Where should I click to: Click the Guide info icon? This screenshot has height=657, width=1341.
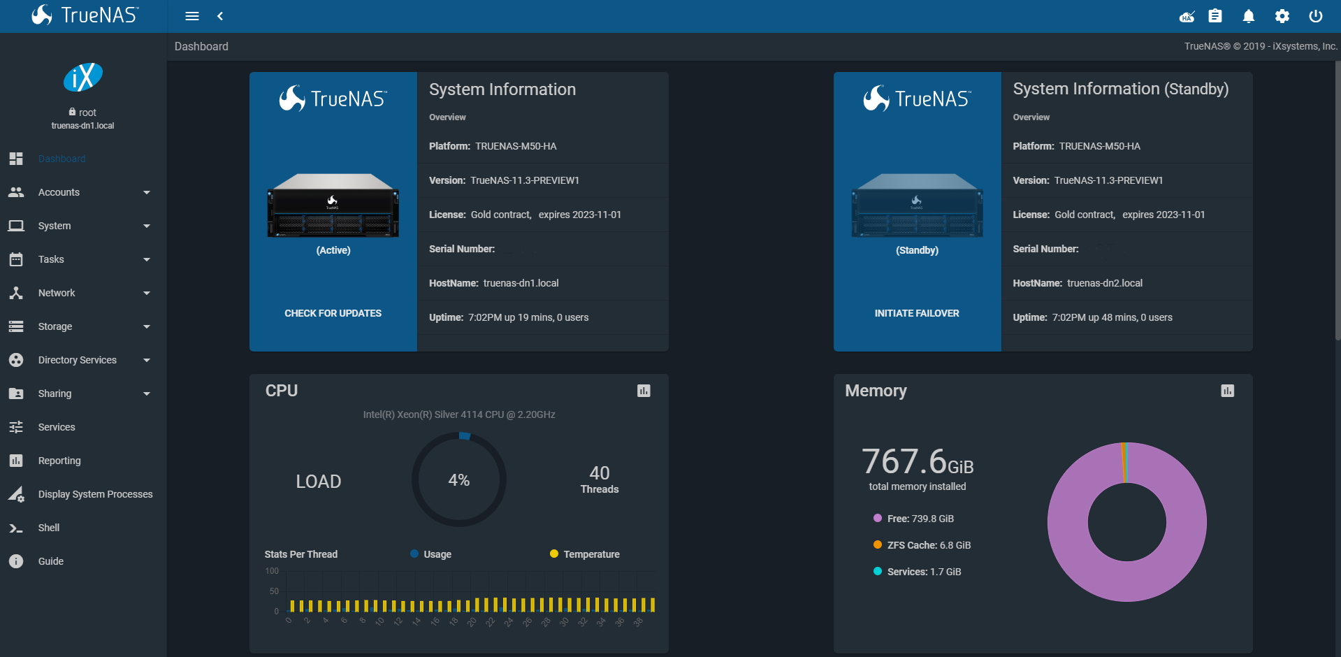pos(16,561)
